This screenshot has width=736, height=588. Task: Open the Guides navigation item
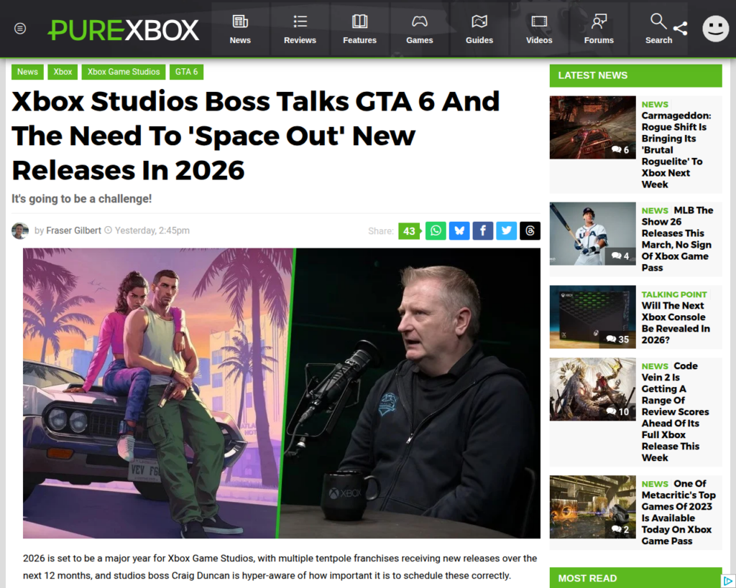[x=479, y=29]
